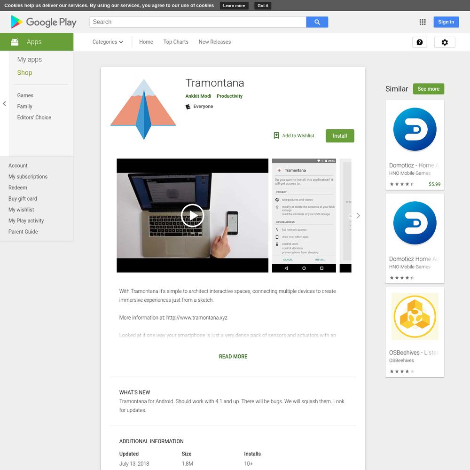The height and width of the screenshot is (470, 470).
Task: Open the help question mark icon
Action: [x=420, y=42]
